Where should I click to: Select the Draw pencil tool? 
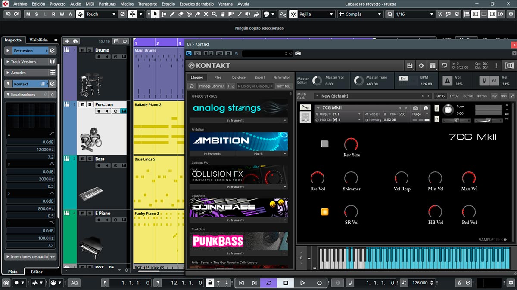pyautogui.click(x=172, y=14)
